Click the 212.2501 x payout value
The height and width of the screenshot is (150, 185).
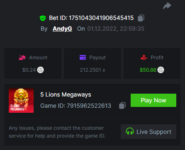[x=92, y=70]
